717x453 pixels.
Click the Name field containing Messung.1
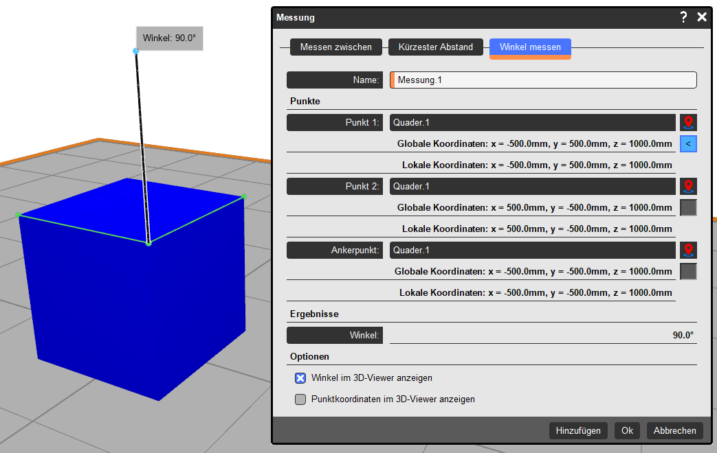(x=543, y=80)
